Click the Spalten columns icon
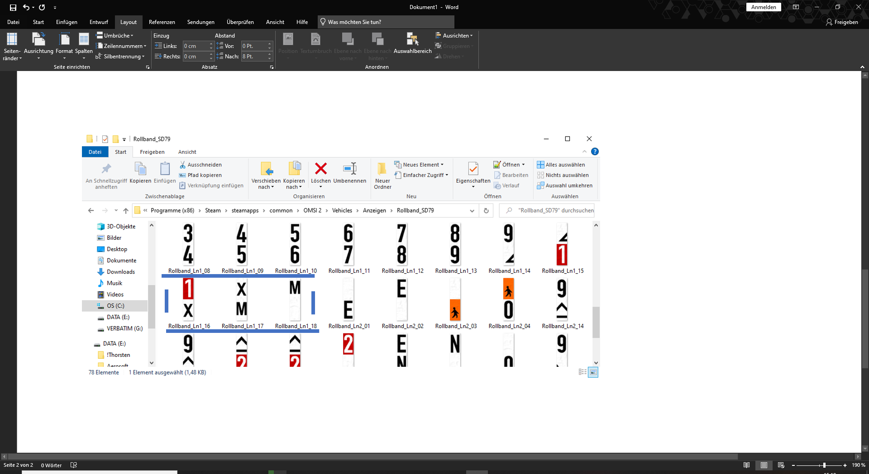Viewport: 869px width, 474px height. (84, 46)
